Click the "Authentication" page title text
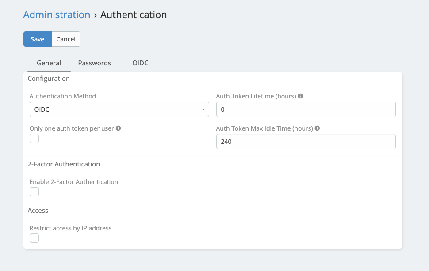The height and width of the screenshot is (271, 429). pos(134,15)
